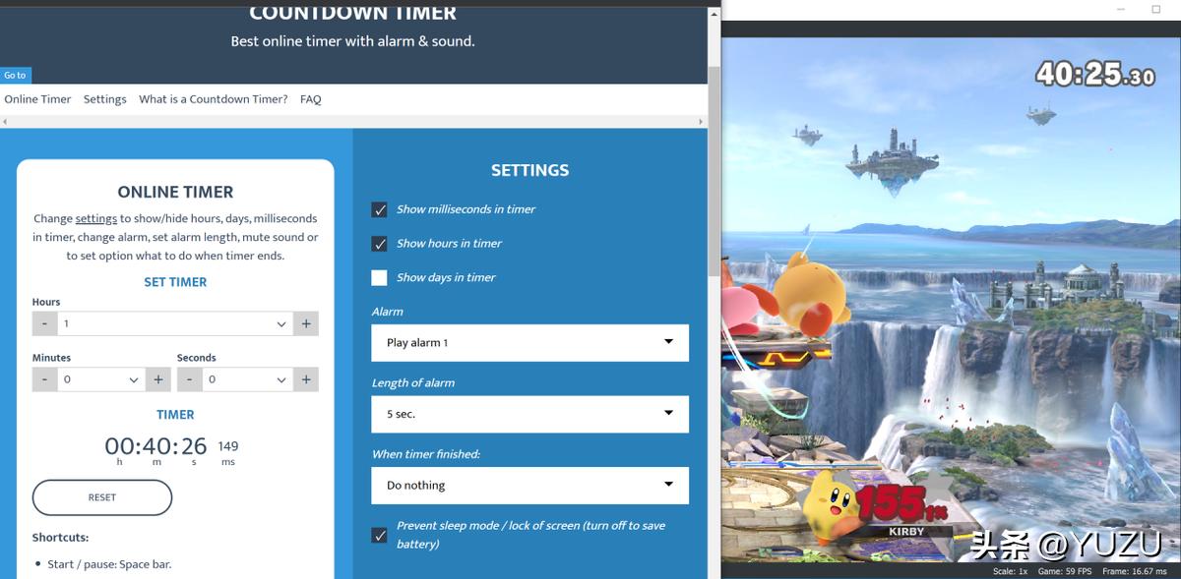Decrease Minutes with the minus button
The width and height of the screenshot is (1181, 579).
[44, 379]
